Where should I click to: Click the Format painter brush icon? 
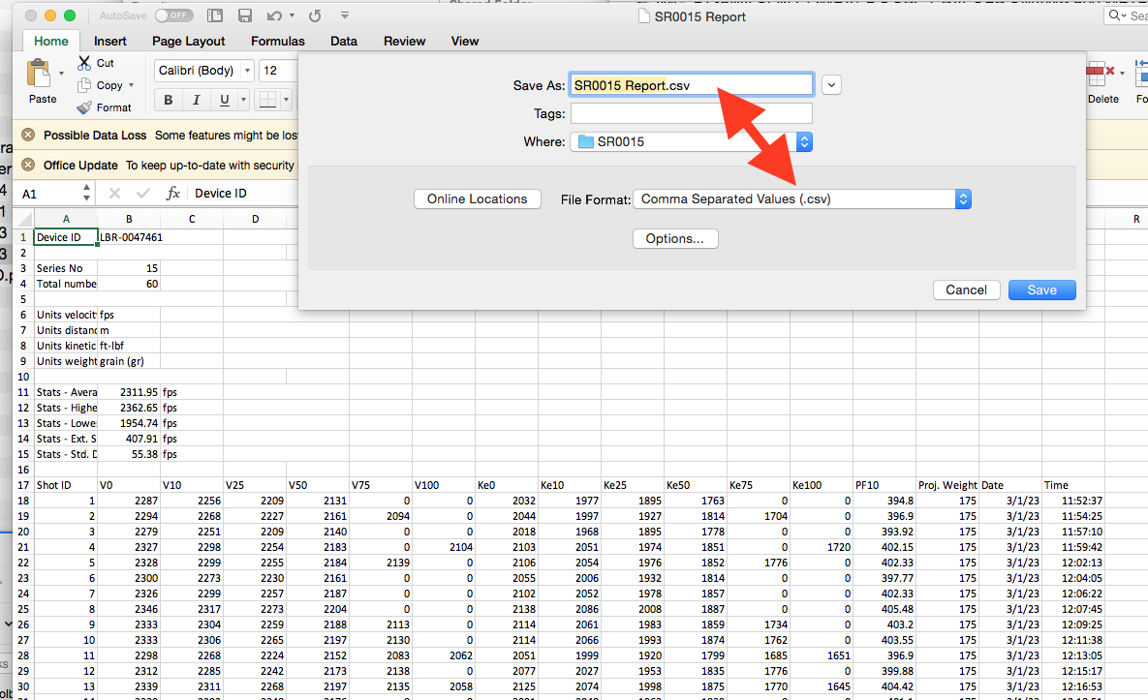pyautogui.click(x=85, y=107)
